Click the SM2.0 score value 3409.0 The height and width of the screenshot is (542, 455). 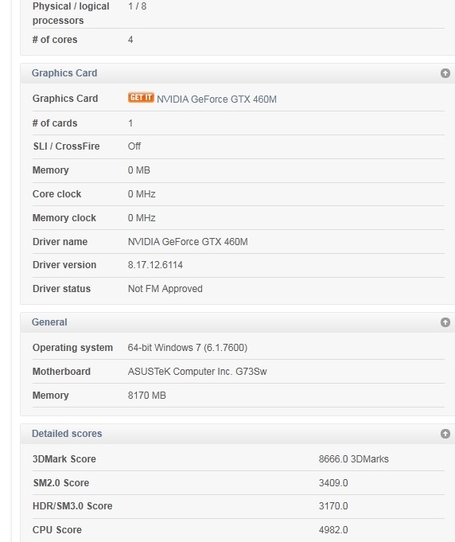(333, 483)
